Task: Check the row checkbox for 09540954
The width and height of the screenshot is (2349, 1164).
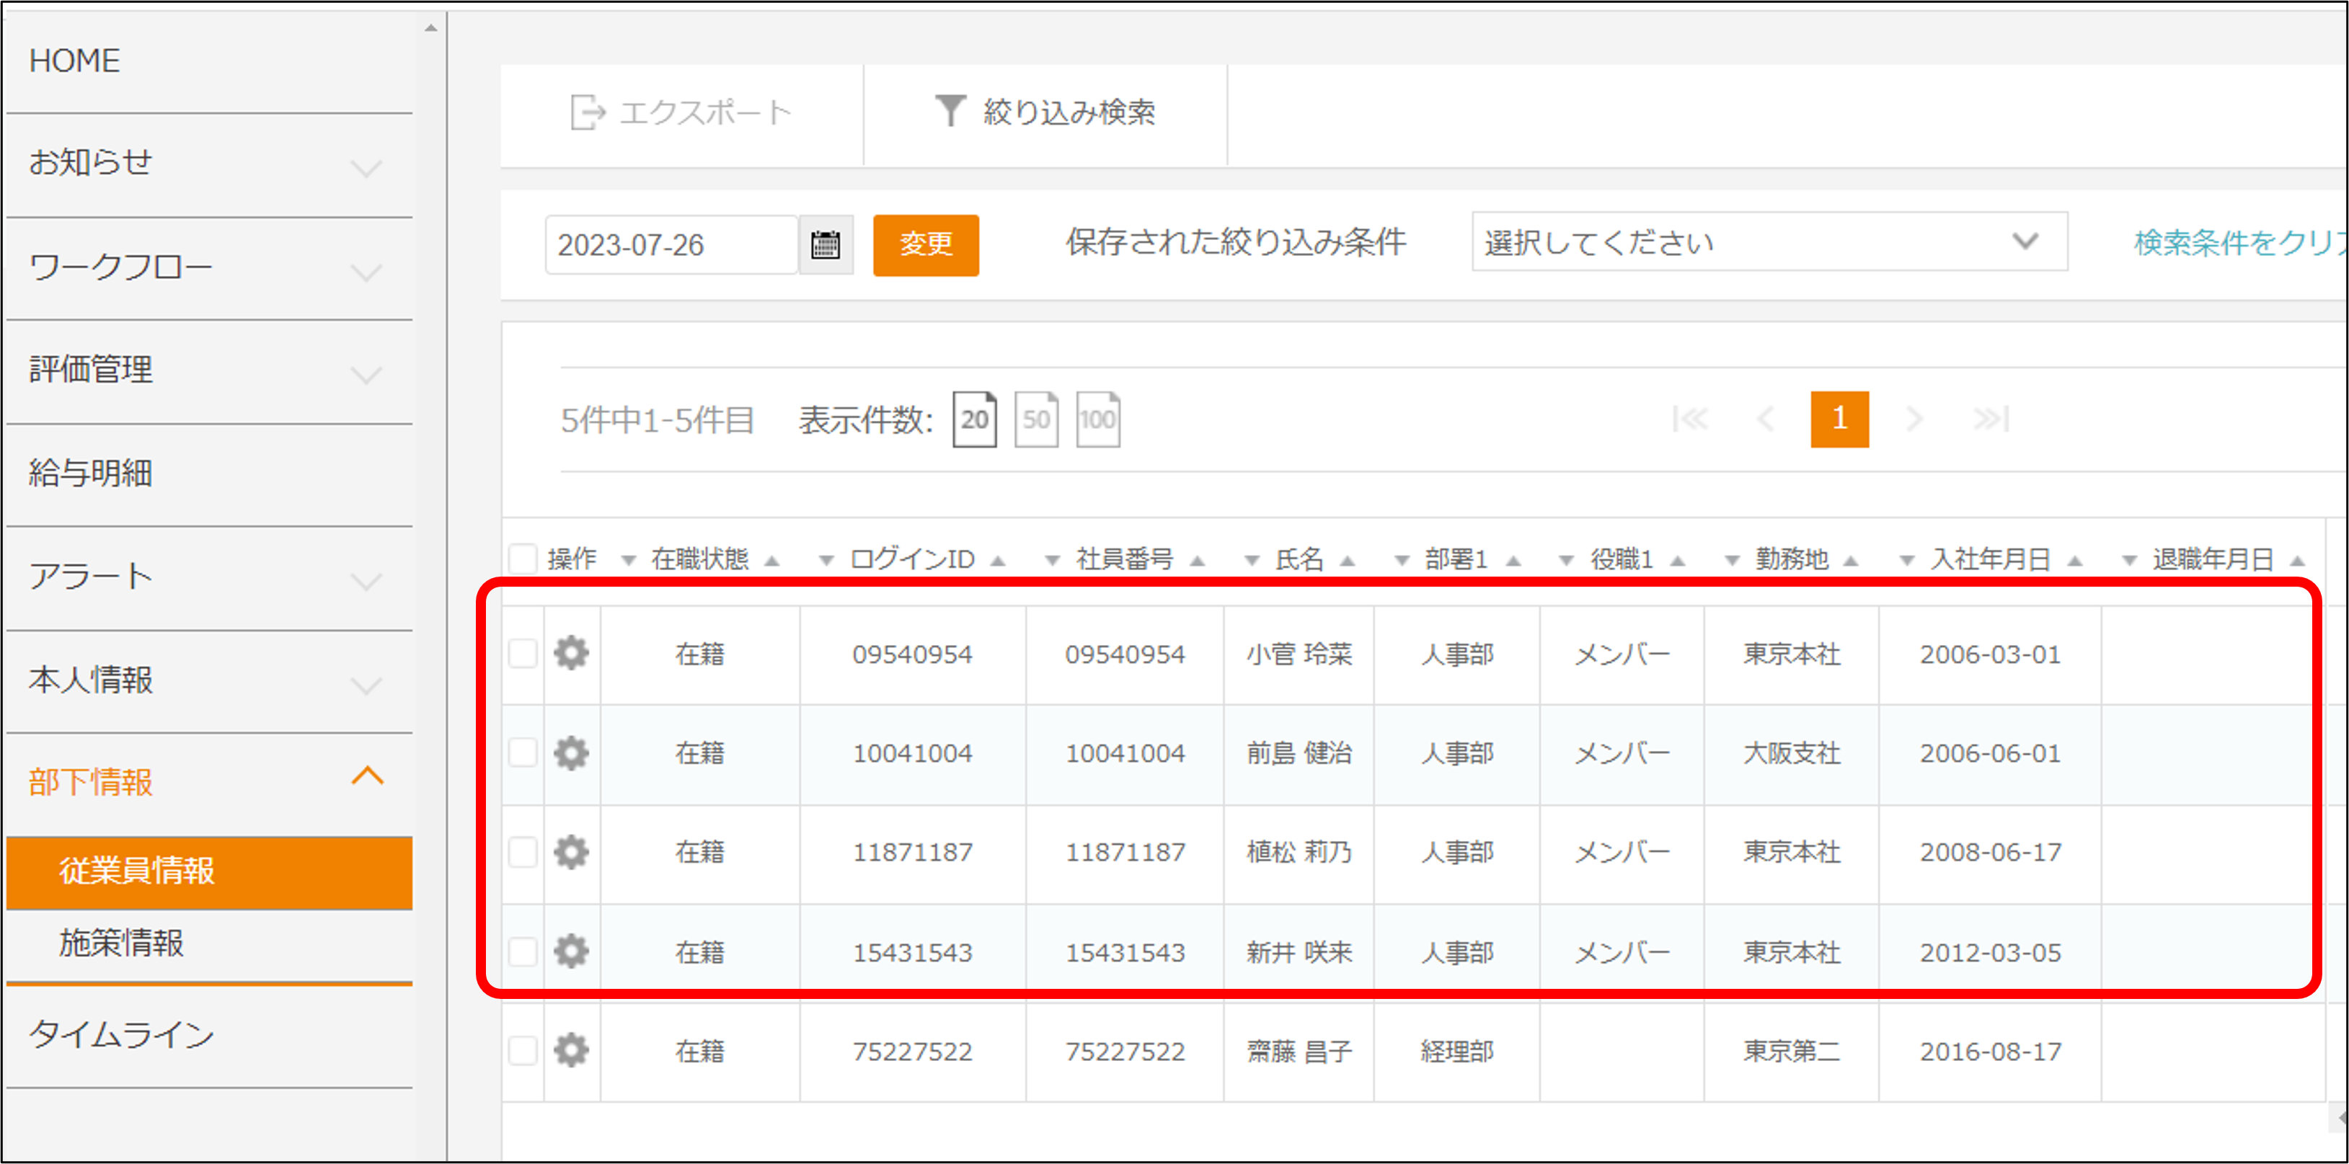Action: [523, 653]
